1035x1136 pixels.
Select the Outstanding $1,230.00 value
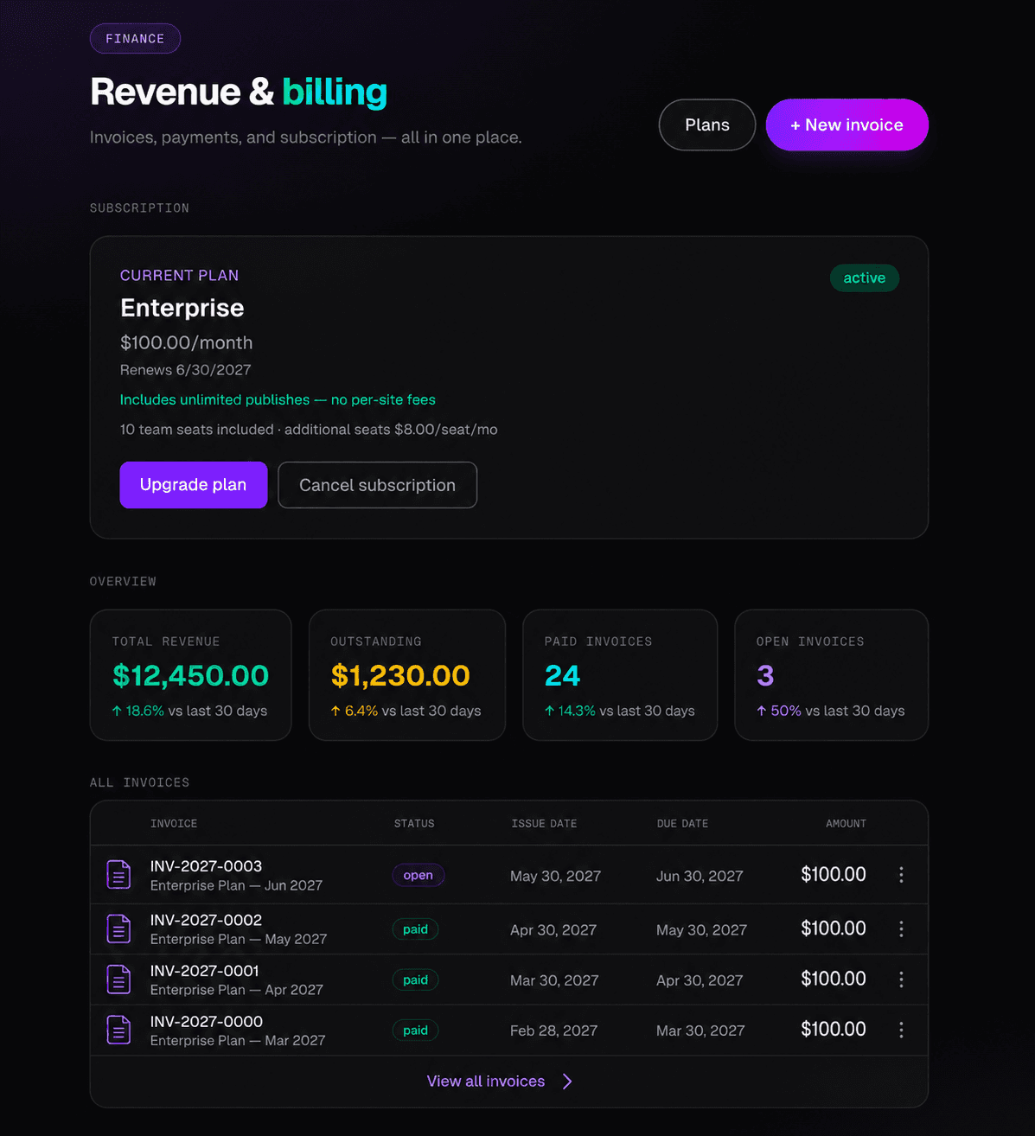[400, 675]
